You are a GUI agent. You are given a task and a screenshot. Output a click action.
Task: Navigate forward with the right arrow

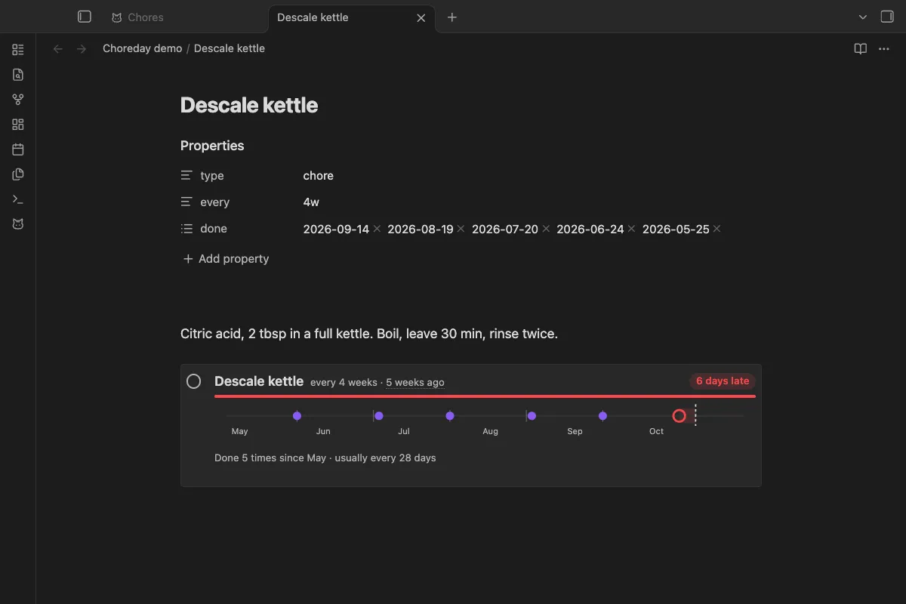(82, 48)
